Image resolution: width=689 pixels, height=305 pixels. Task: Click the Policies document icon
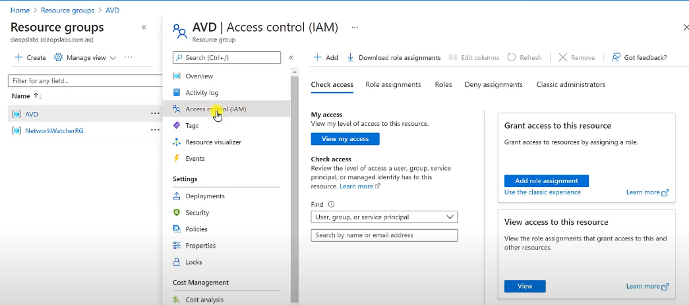click(177, 229)
